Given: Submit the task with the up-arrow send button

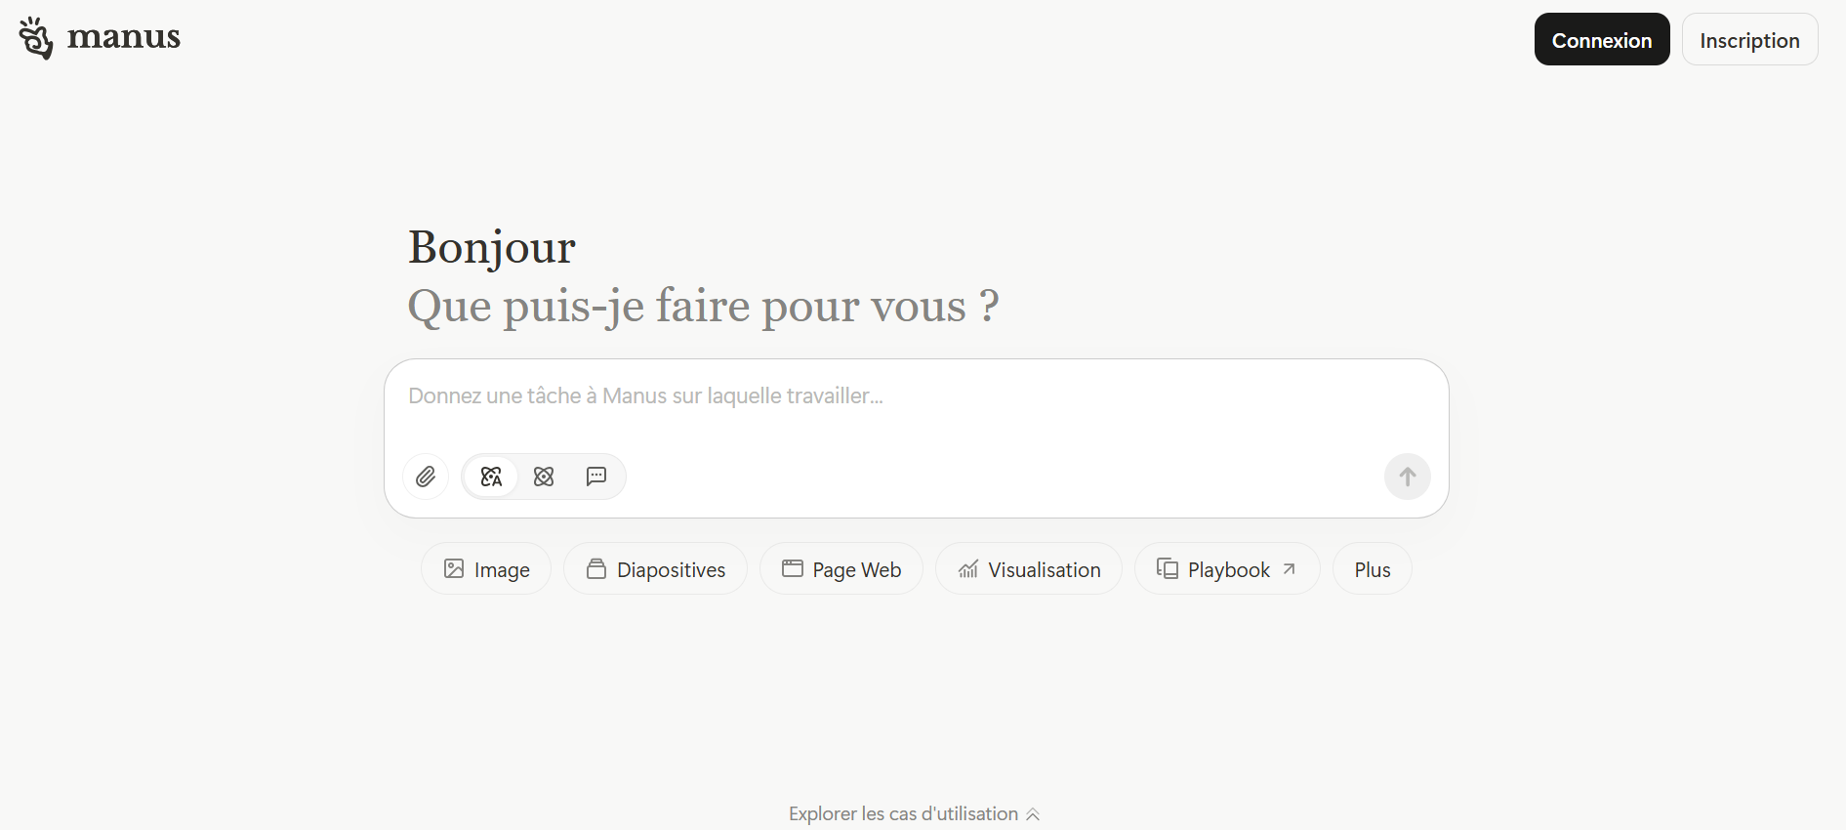Looking at the screenshot, I should [1407, 477].
